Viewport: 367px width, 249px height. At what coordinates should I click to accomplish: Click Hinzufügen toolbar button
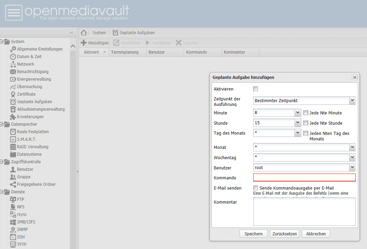(x=95, y=43)
